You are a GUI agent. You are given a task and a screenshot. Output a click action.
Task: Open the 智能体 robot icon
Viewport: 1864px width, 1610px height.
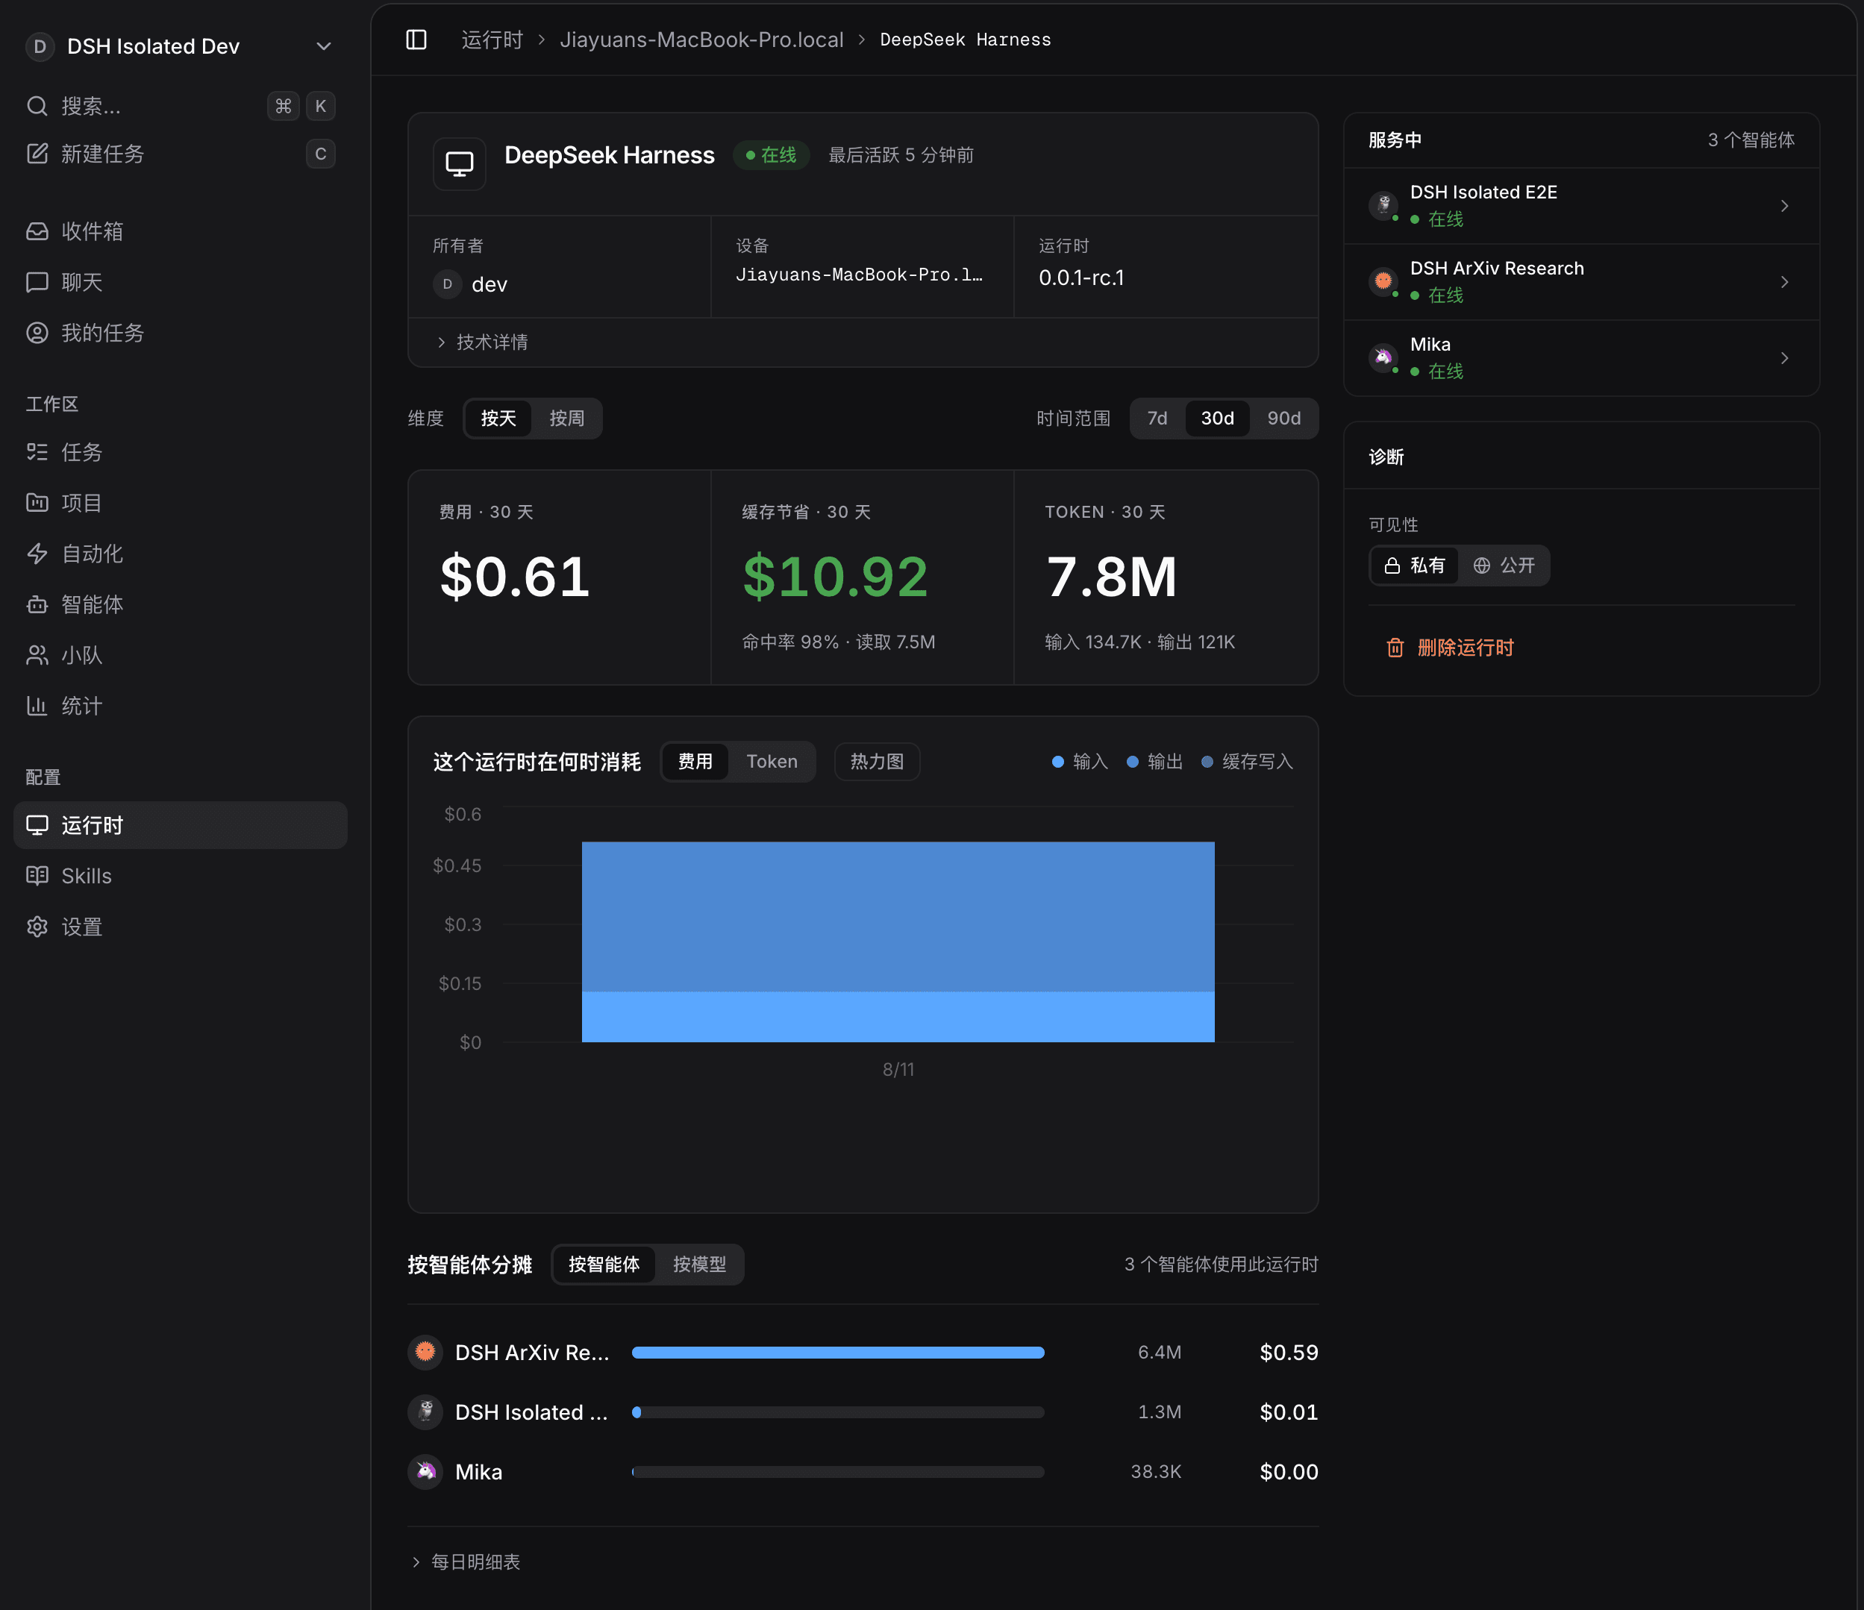pos(37,604)
